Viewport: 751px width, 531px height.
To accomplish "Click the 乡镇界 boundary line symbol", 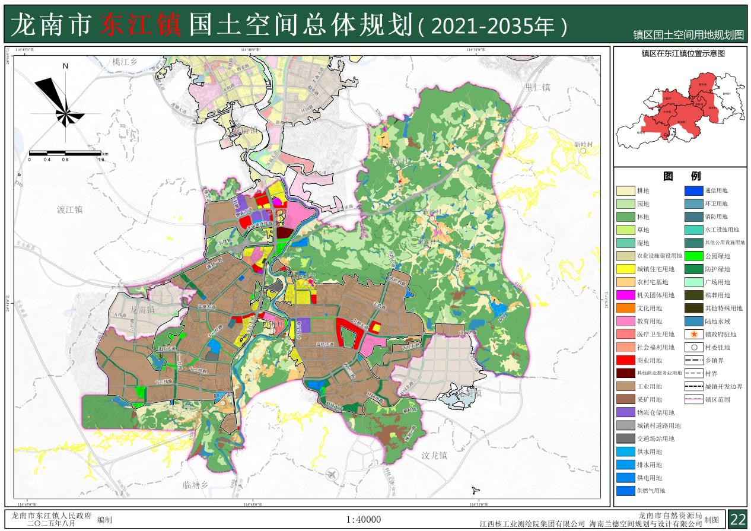I will click(x=692, y=361).
